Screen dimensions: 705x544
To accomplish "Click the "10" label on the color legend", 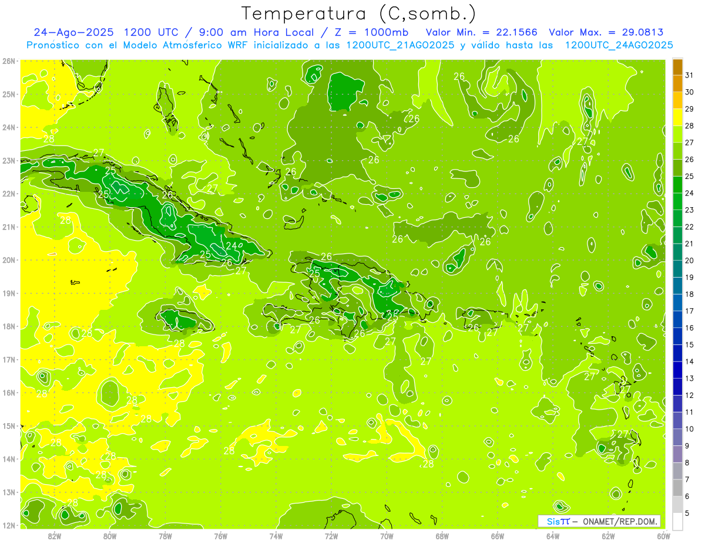I will point(689,428).
